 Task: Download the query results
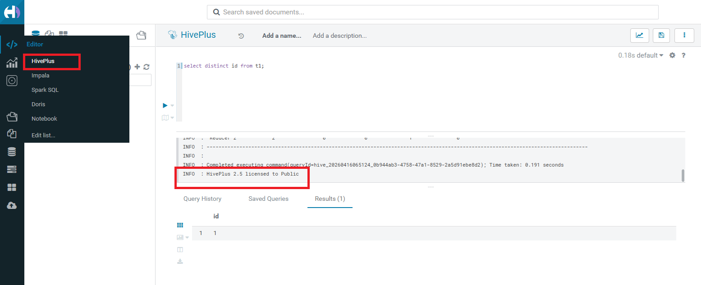tap(180, 262)
